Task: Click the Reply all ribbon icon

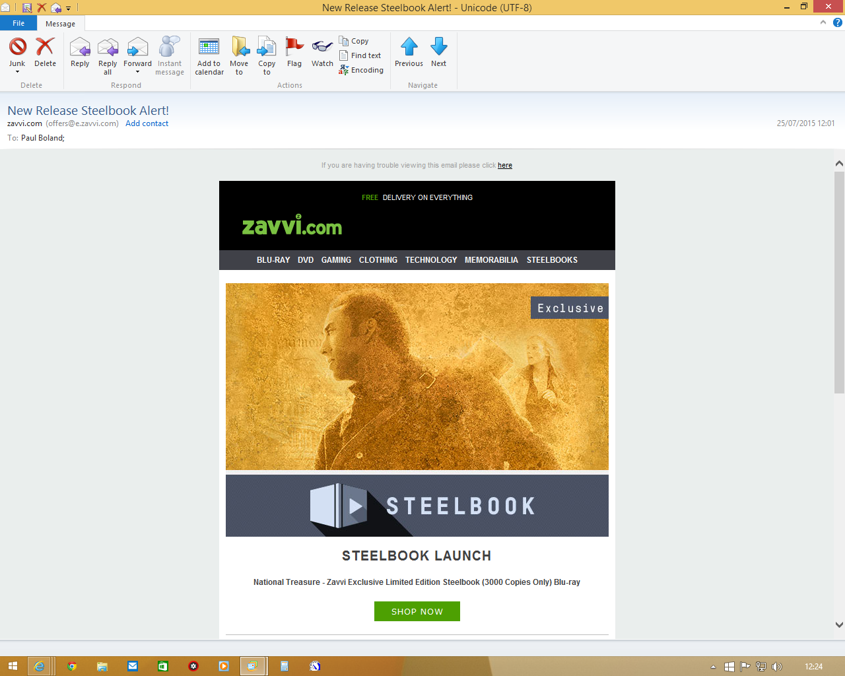Action: (108, 55)
